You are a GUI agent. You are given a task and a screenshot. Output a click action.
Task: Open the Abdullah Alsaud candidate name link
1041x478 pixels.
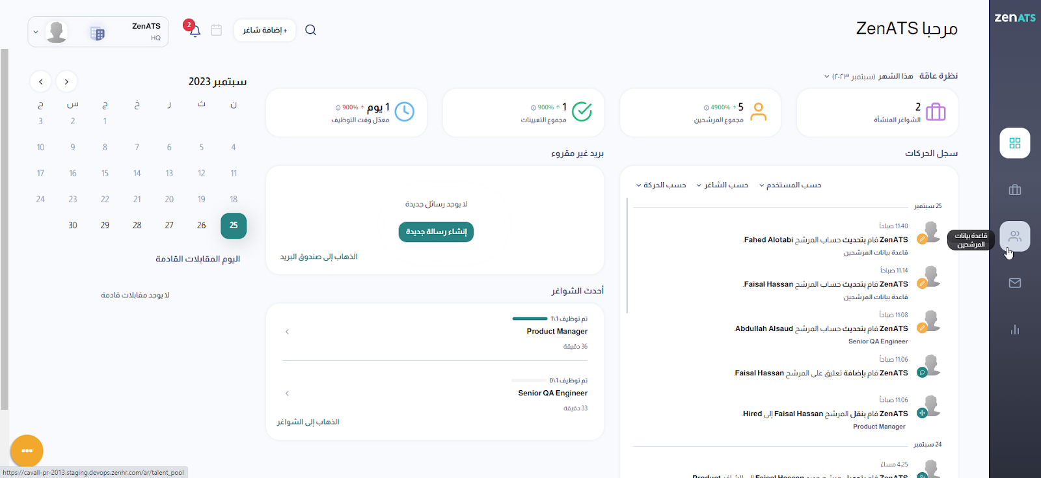coord(764,329)
